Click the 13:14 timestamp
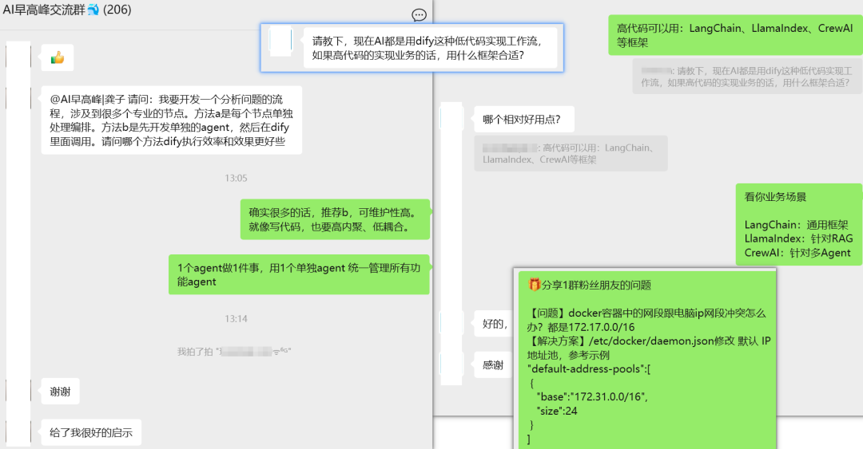The height and width of the screenshot is (449, 863). pyautogui.click(x=236, y=319)
